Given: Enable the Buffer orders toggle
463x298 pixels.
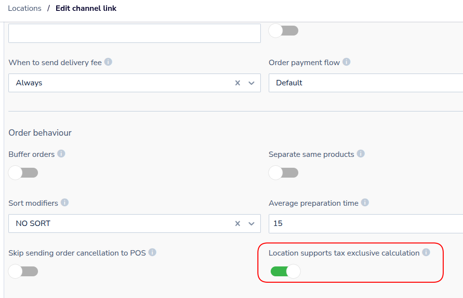Looking at the screenshot, I should [x=23, y=173].
